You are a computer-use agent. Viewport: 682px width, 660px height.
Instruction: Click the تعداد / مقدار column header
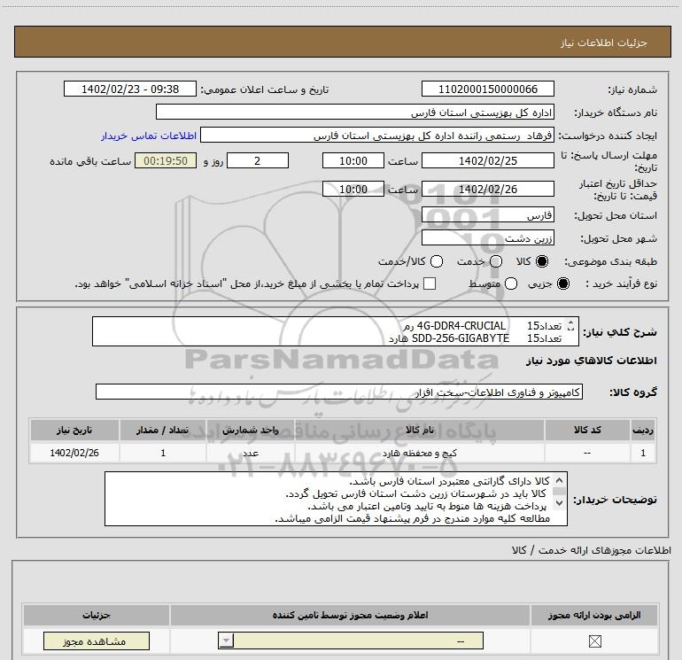click(163, 430)
